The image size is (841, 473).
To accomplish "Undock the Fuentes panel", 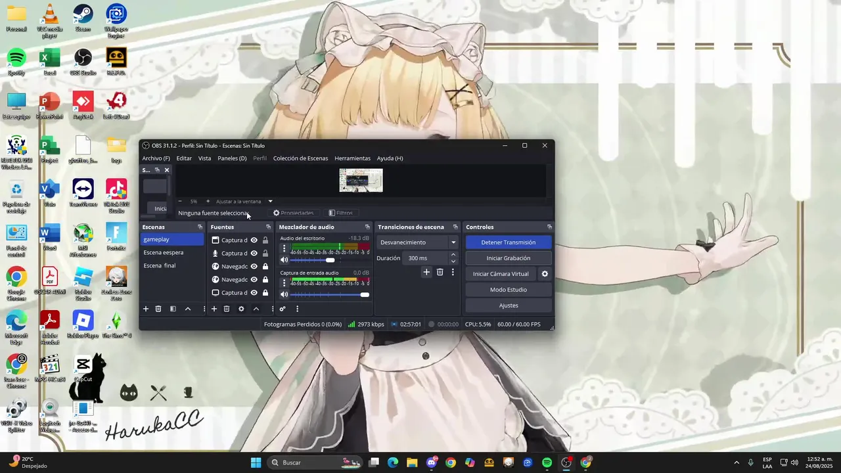I will 268,227.
